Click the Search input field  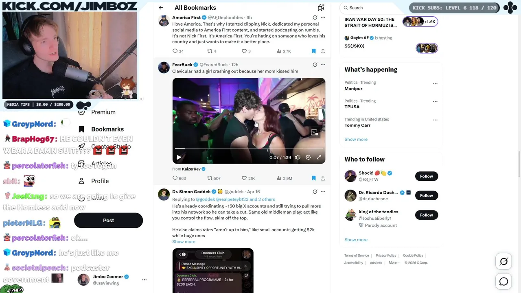tap(372, 8)
